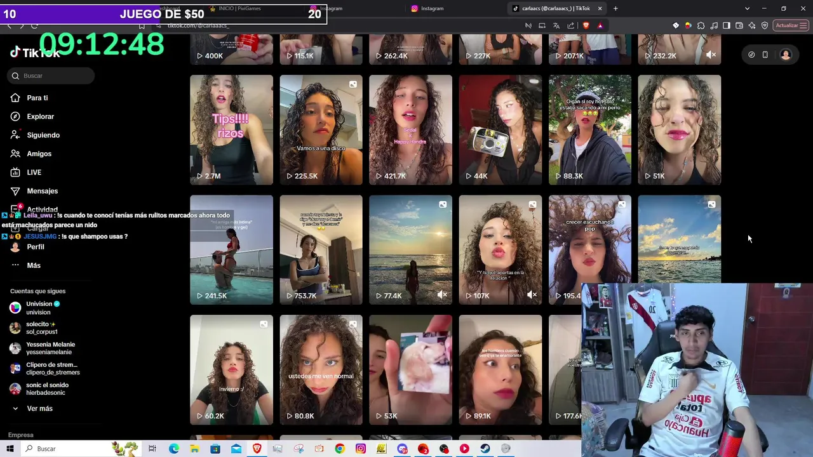The image size is (813, 457).
Task: Open Amigos section
Action: point(31,154)
